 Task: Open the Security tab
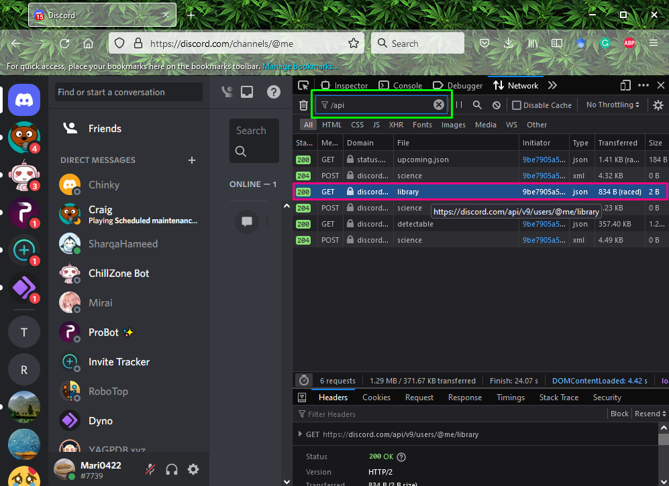[607, 398]
